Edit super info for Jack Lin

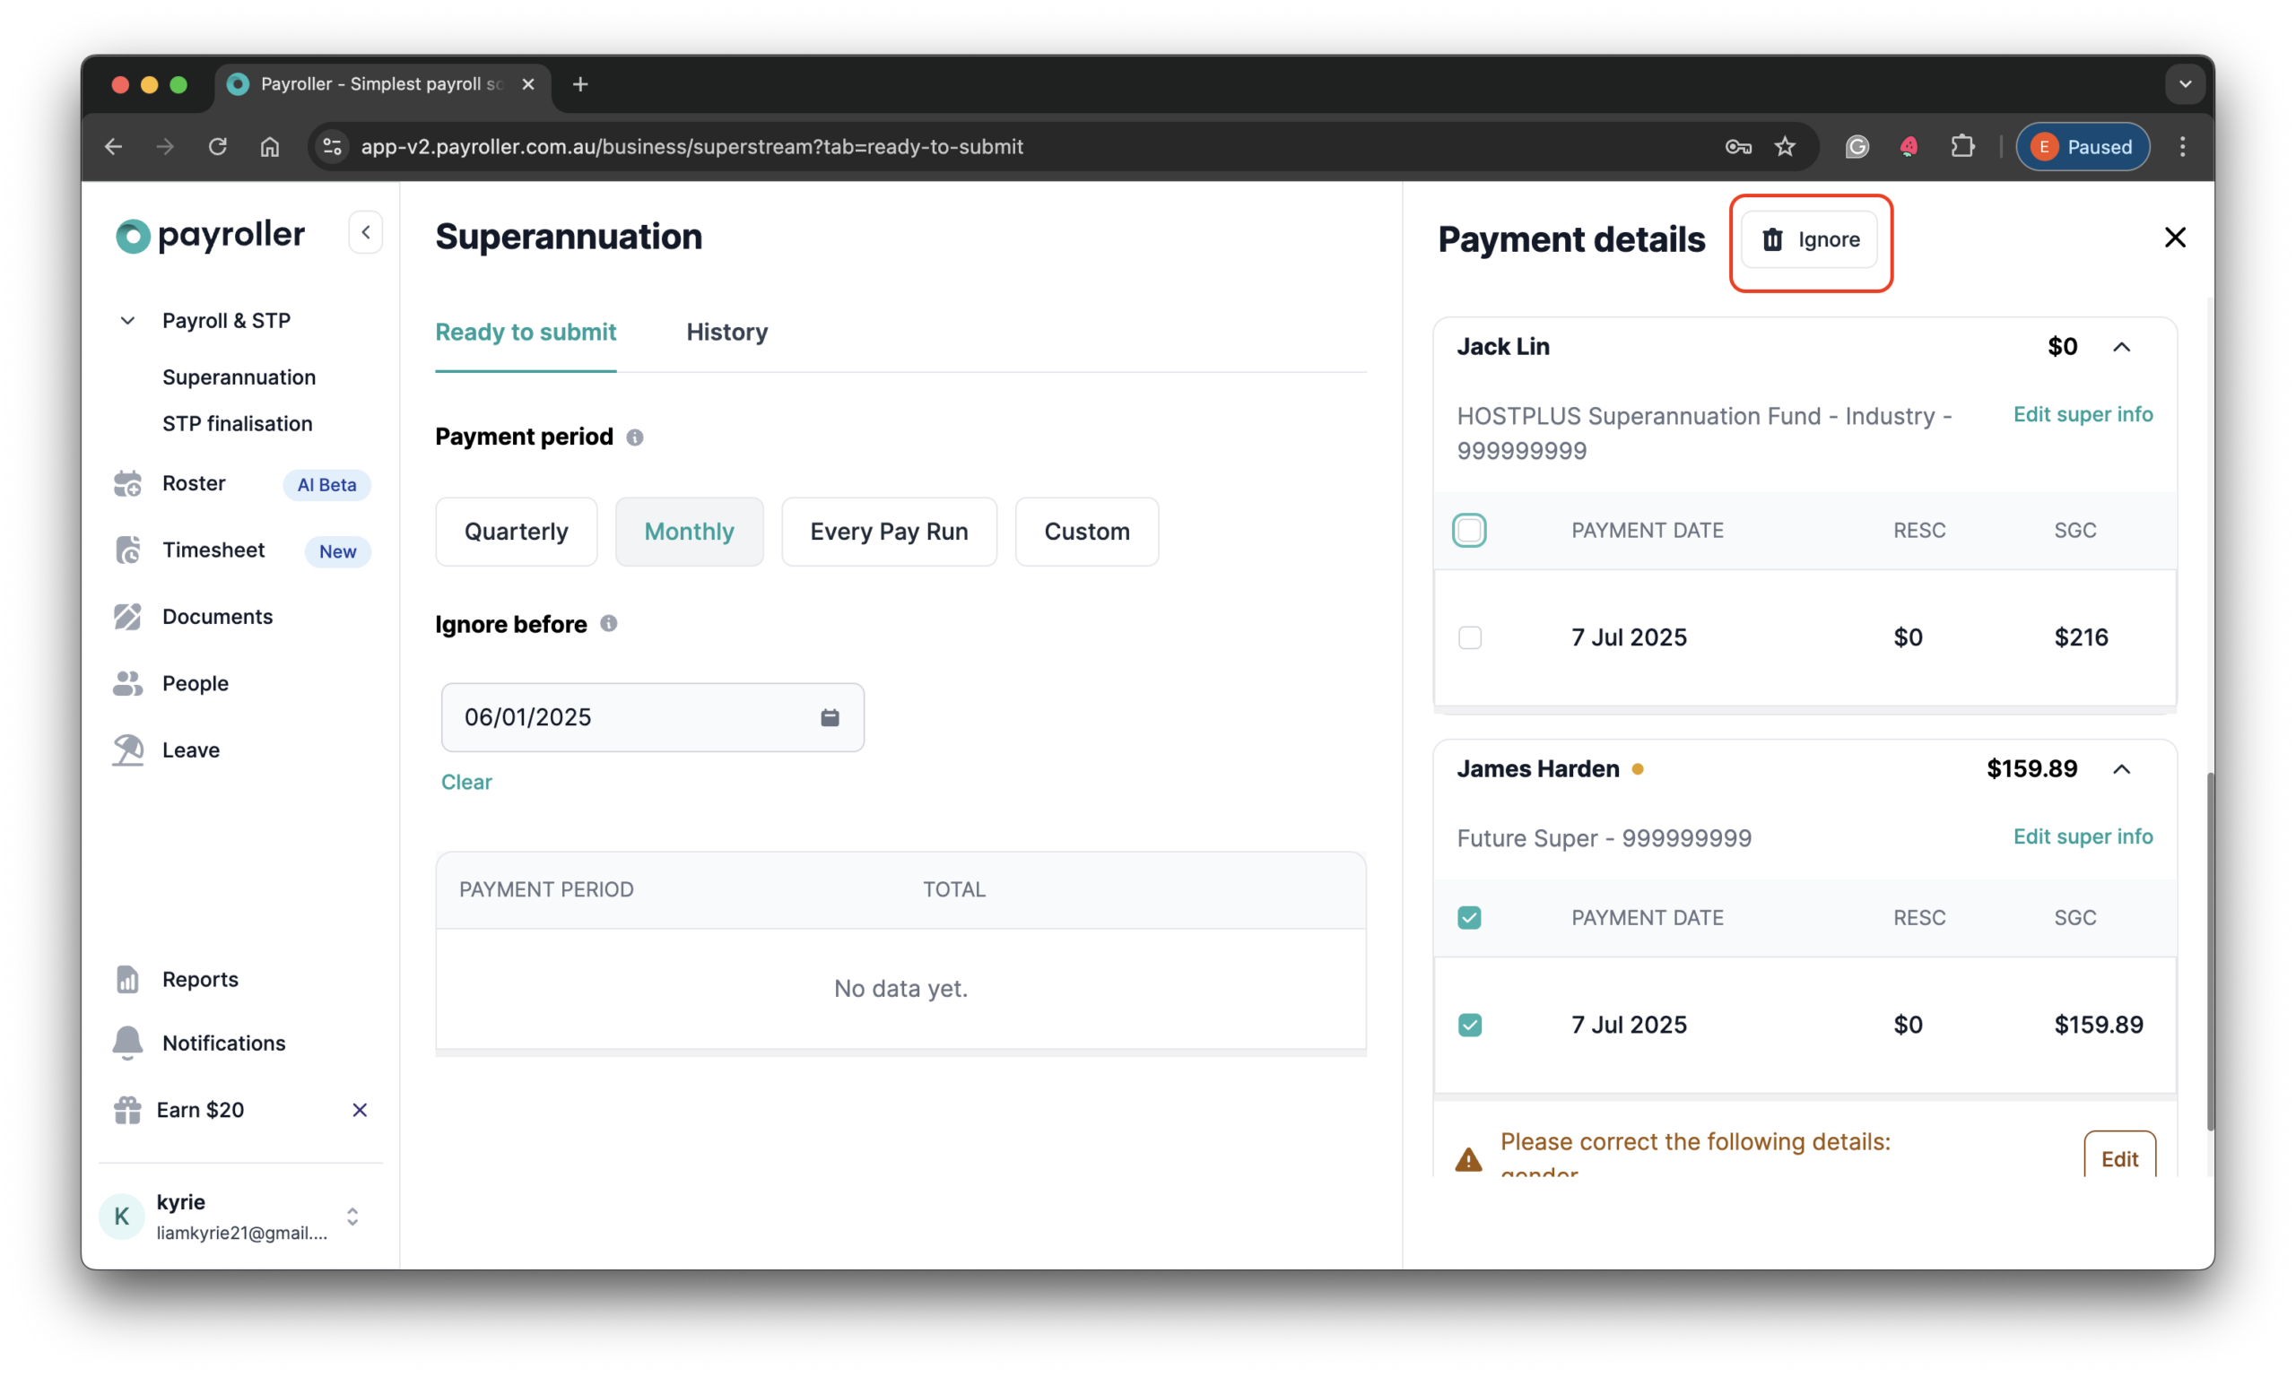(2083, 415)
